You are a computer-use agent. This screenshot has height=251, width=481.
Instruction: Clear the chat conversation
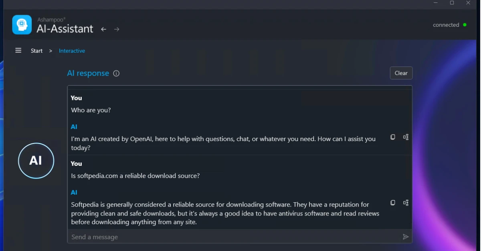(401, 73)
